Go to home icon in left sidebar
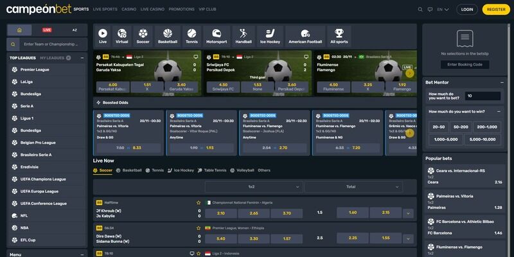Screen dimensions: 514x257 click(19, 30)
